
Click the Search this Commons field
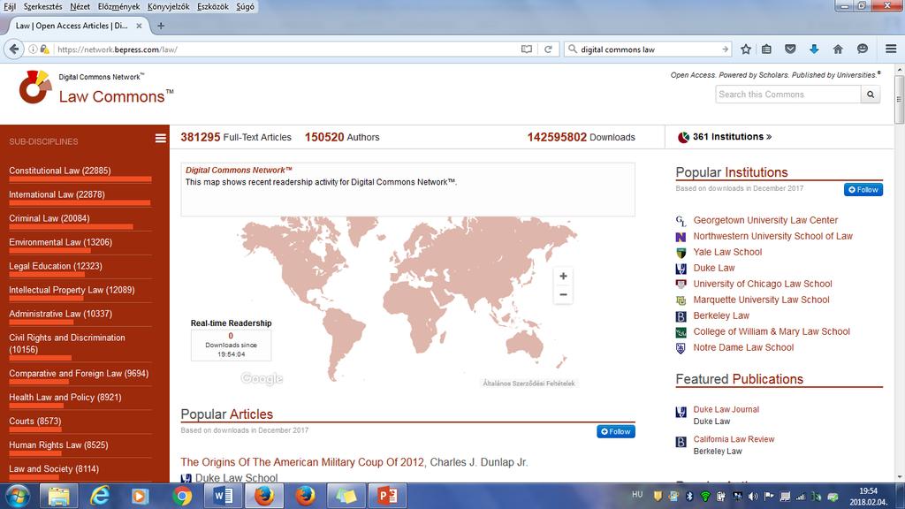787,94
